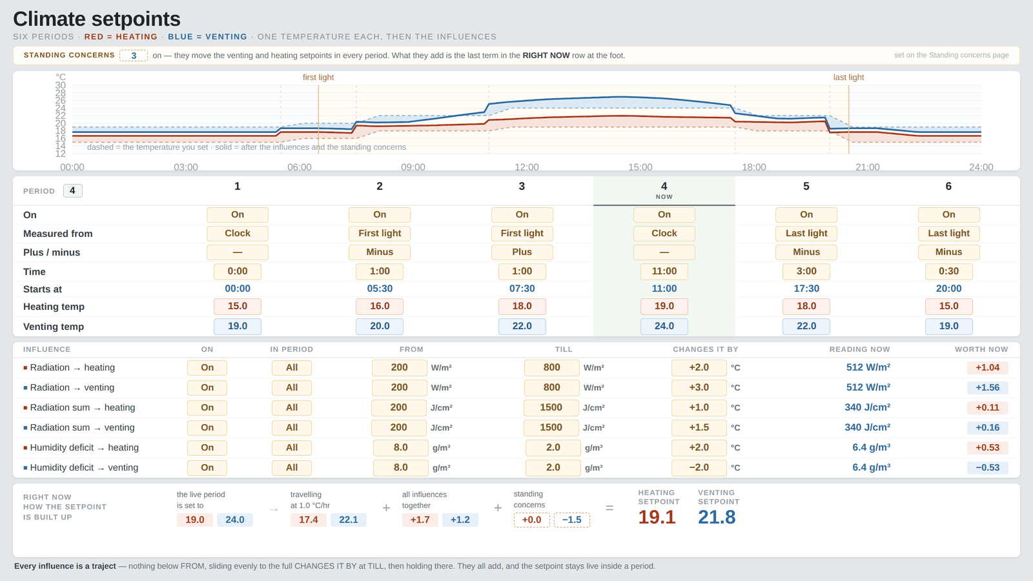This screenshot has width=1033, height=581.
Task: Click the last light marker on chart
Action: 848,77
